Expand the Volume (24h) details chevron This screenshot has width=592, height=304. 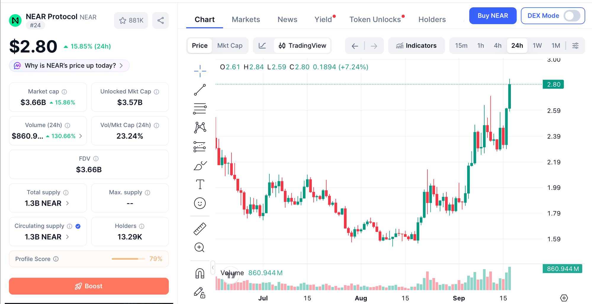(81, 136)
